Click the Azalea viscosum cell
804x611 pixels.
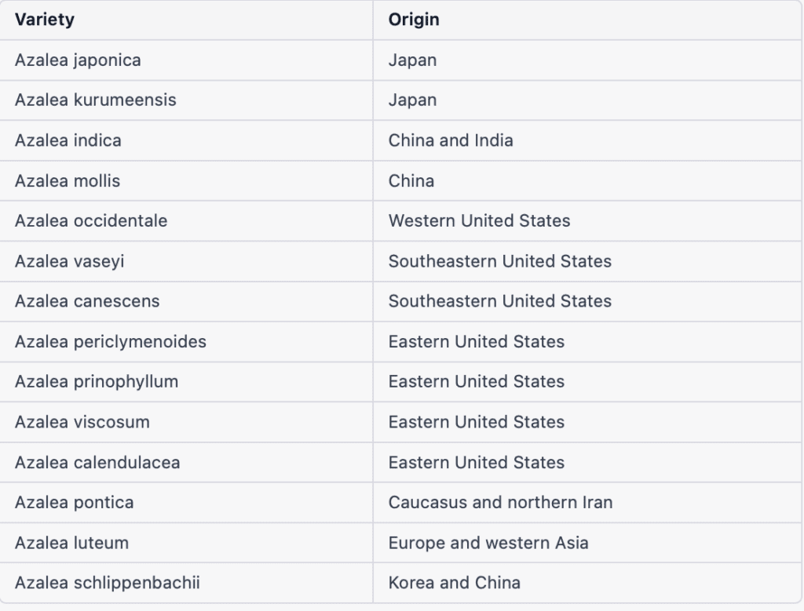tap(82, 422)
